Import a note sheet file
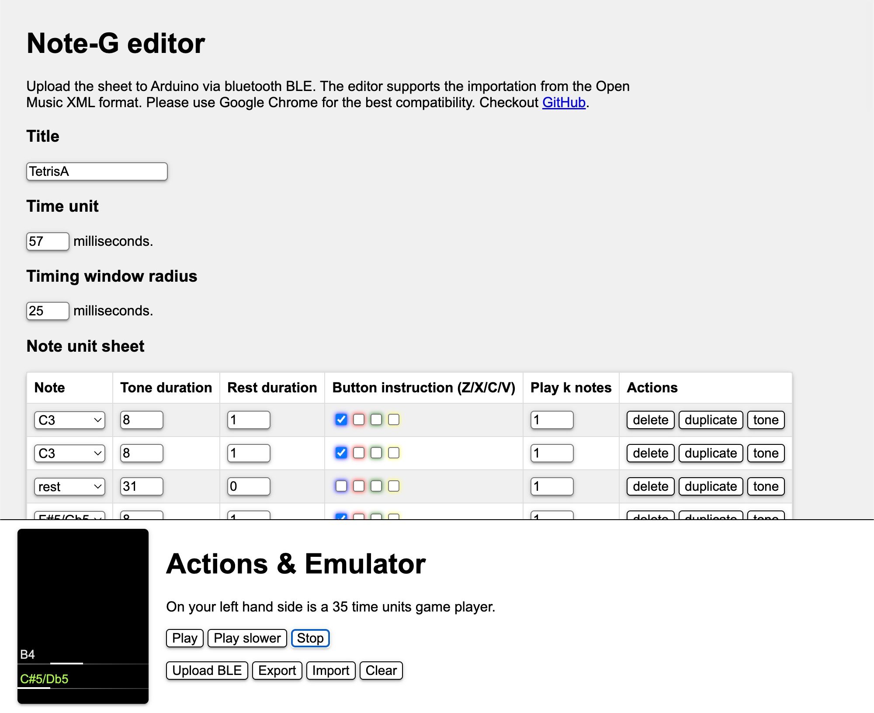 [331, 671]
